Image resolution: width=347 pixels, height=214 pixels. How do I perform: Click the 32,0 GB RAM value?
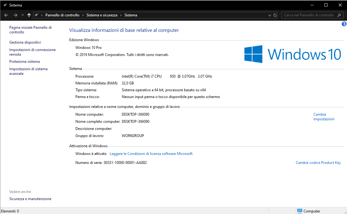[128, 83]
